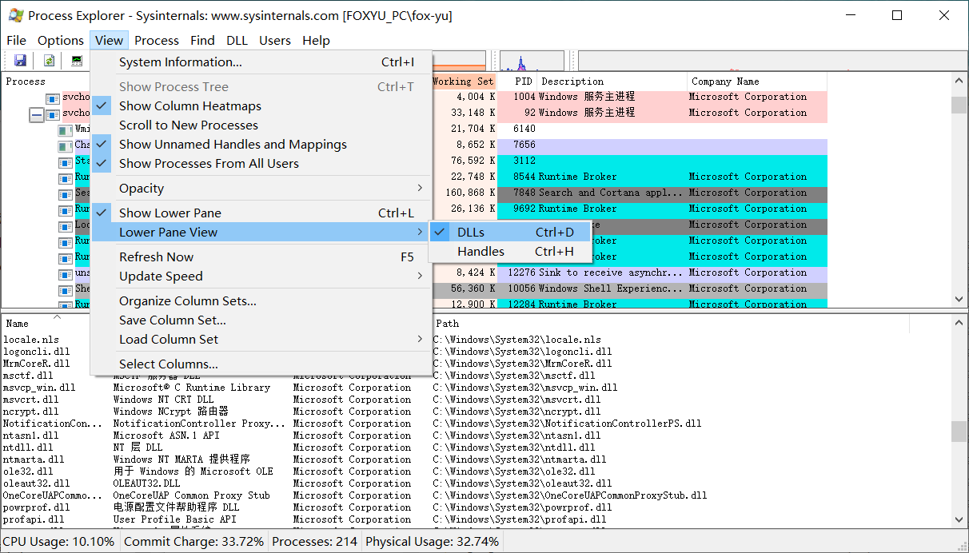This screenshot has height=553, width=969.
Task: Click Physical Usage in the status bar
Action: (x=433, y=541)
